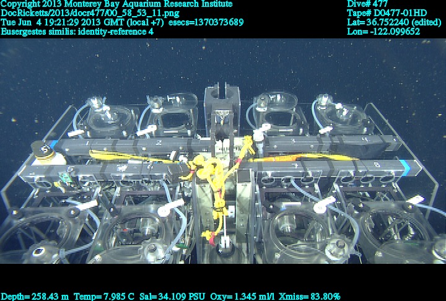This screenshot has height=301, width=446.
Task: Click the blue arrow marker on right bar
Action: coord(404,166)
